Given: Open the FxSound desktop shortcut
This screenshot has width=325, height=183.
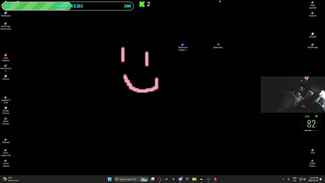Looking at the screenshot, I should click(x=6, y=141).
